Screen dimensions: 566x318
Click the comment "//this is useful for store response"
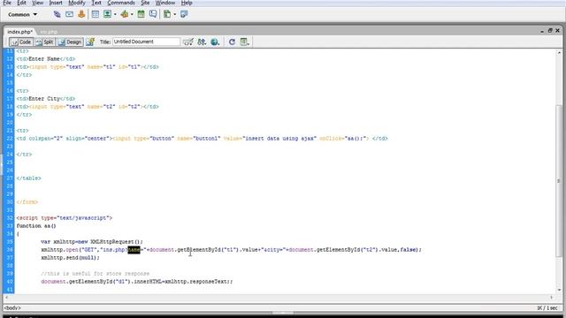[95, 273]
